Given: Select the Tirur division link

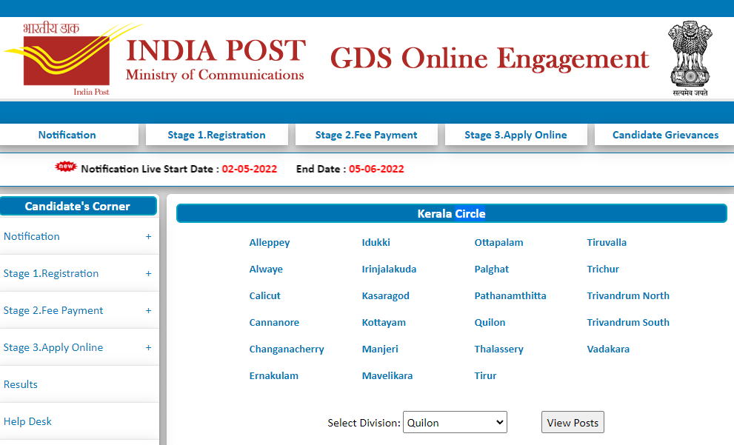Looking at the screenshot, I should click(485, 375).
